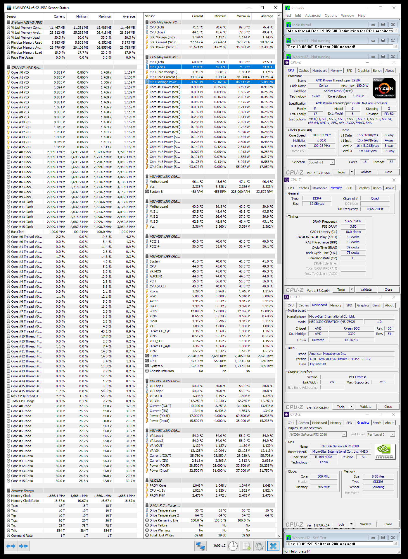This screenshot has width=408, height=559.
Task: Click Close in the CPU-Z Memory timings window
Action: pyautogui.click(x=388, y=289)
